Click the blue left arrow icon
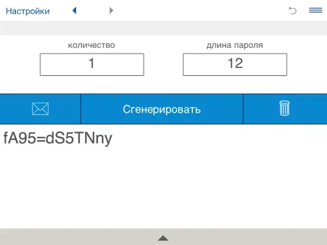 point(74,10)
